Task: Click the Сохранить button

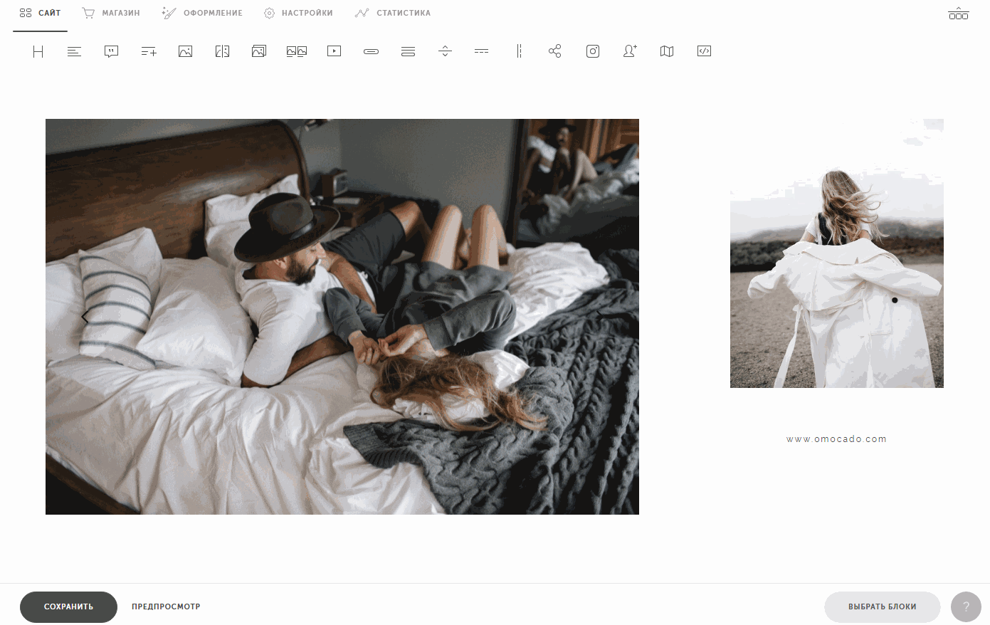Action: (68, 607)
